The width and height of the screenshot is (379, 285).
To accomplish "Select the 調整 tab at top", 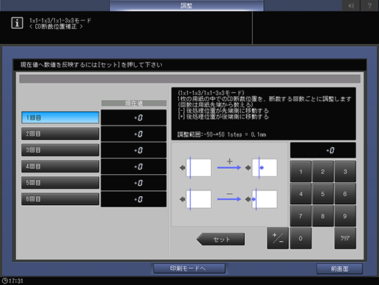I will point(186,5).
